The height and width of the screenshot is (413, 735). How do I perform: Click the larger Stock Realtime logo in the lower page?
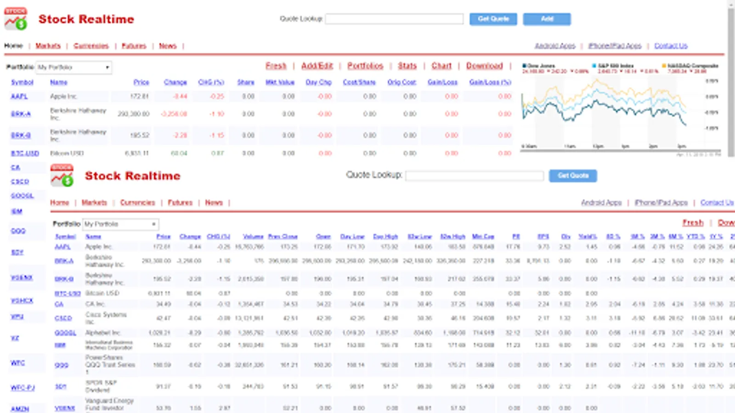coord(62,175)
